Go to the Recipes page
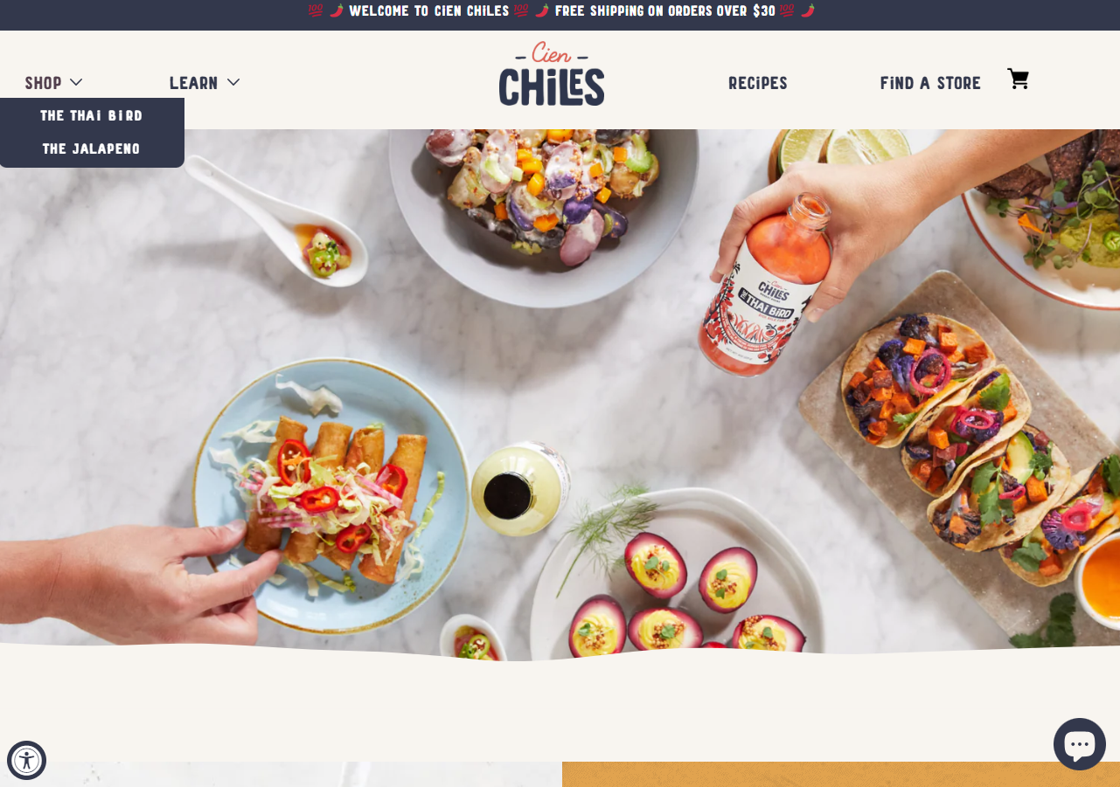Viewport: 1120px width, 787px height. click(x=758, y=83)
